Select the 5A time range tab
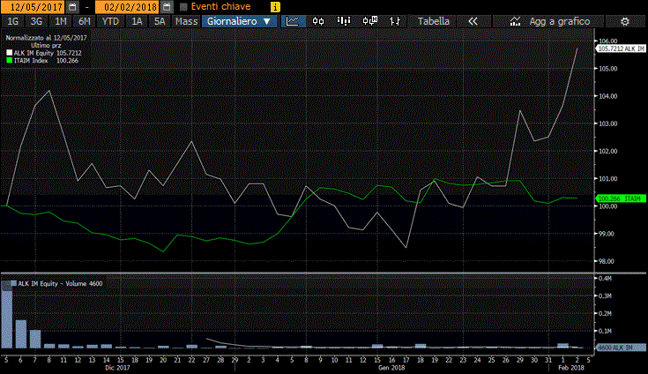648x374 pixels. (x=160, y=20)
